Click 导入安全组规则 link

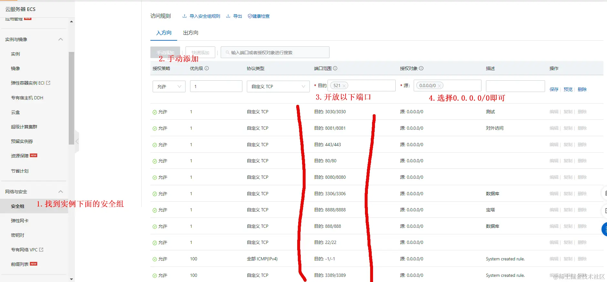point(205,16)
